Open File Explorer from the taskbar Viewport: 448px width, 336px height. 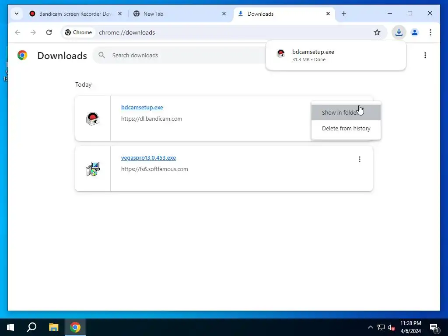53,327
